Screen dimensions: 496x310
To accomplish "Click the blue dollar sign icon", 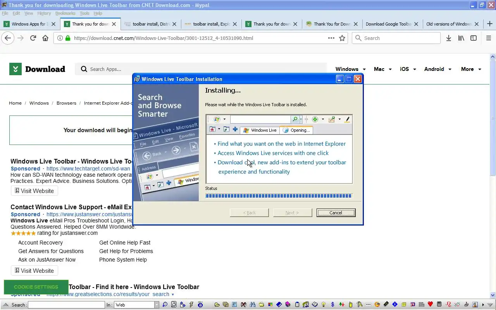I will coord(332,305).
